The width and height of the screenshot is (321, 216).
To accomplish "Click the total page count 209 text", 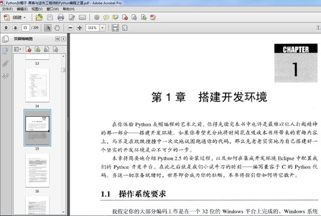I will point(36,28).
